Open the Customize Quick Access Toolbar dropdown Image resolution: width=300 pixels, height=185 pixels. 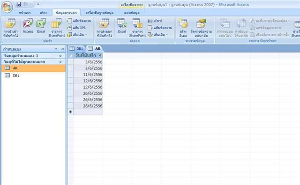tap(38, 4)
